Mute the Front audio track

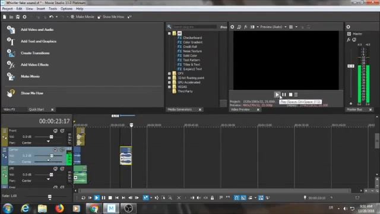55,131
